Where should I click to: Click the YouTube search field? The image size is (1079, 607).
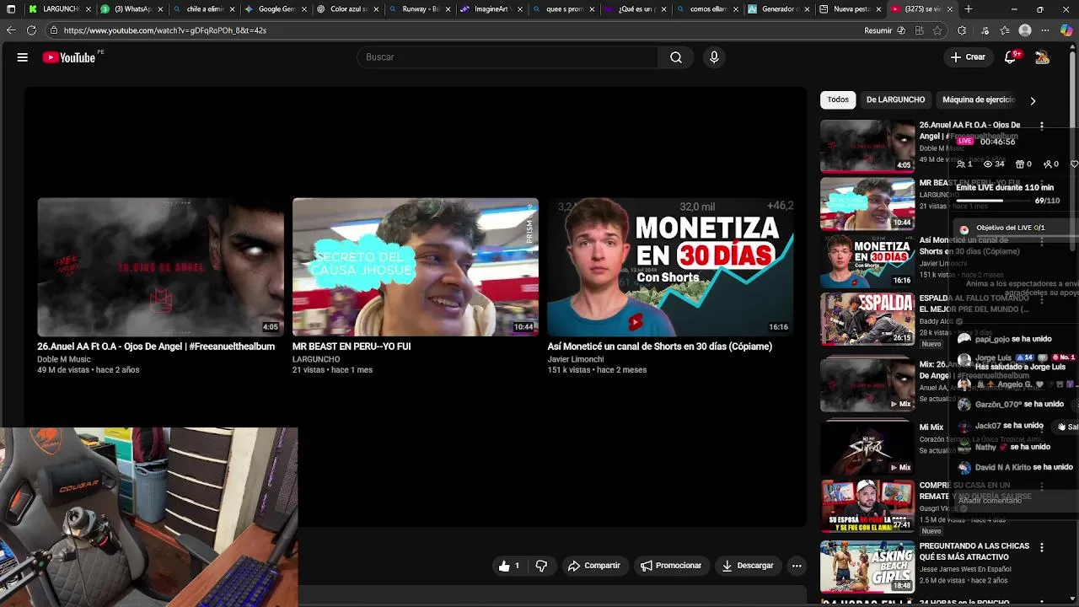(x=507, y=57)
